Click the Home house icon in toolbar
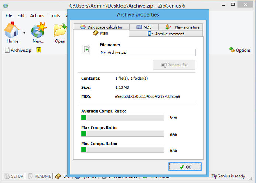This screenshot has height=183, width=256. (12, 30)
